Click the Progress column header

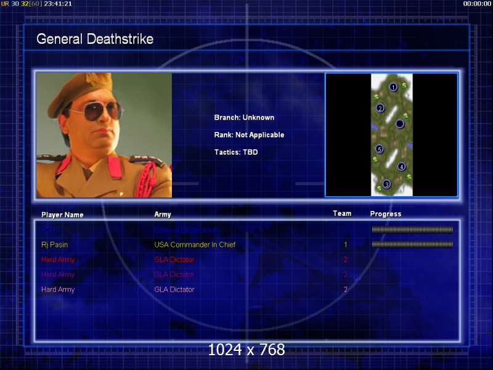tap(385, 214)
